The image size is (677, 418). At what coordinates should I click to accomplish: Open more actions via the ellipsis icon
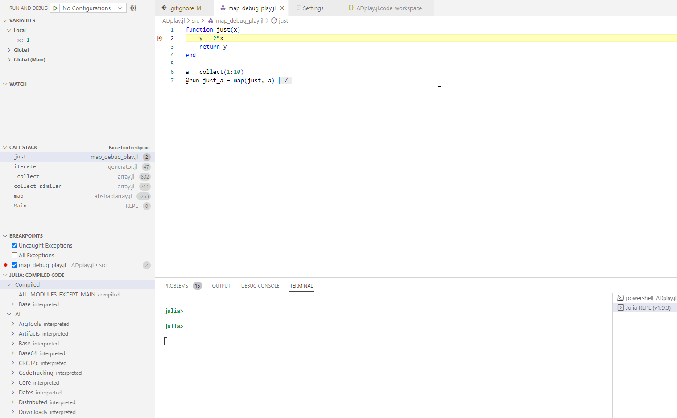144,8
